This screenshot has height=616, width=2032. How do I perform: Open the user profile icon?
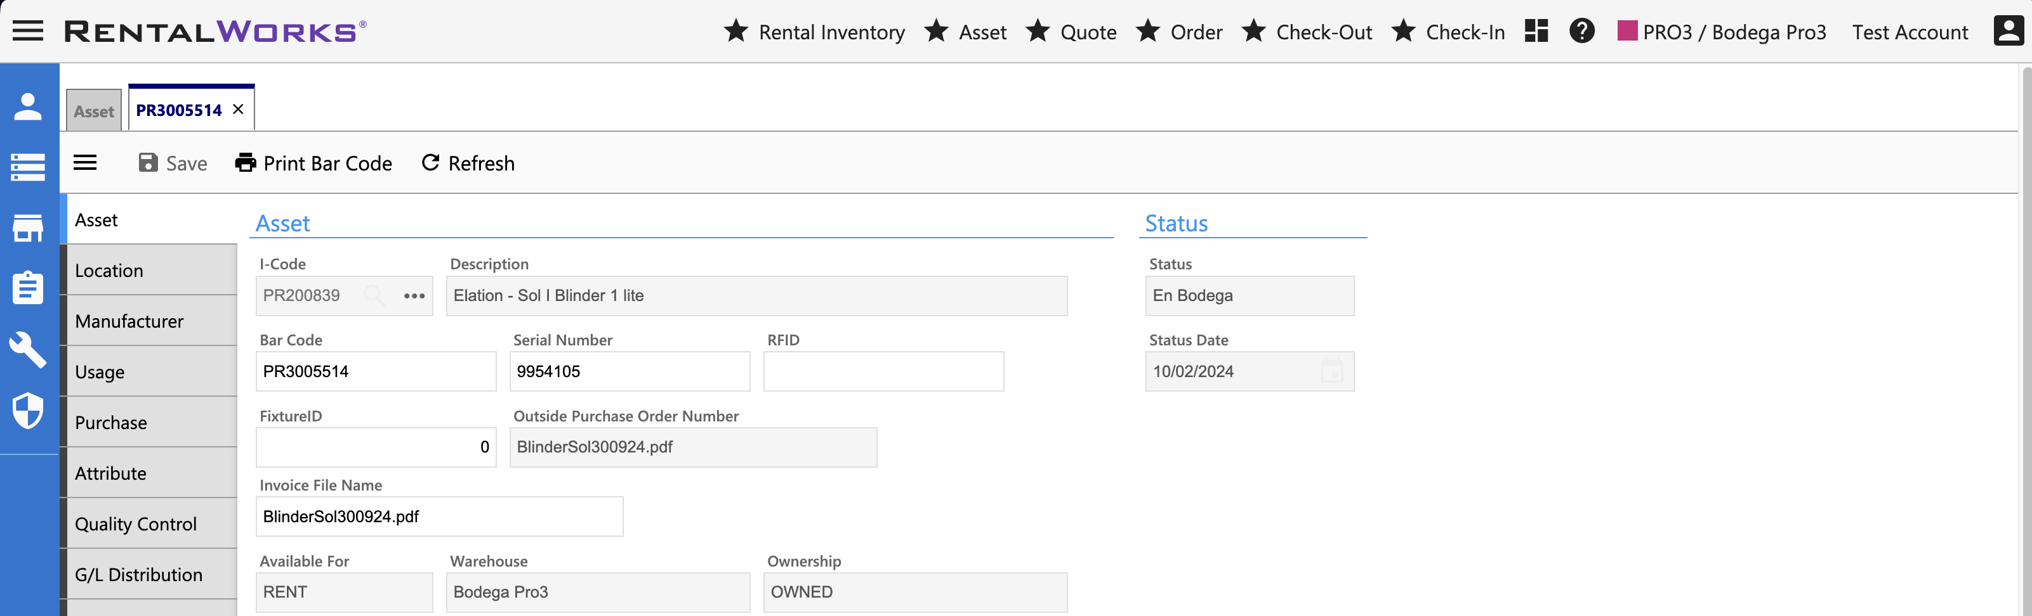click(2009, 32)
